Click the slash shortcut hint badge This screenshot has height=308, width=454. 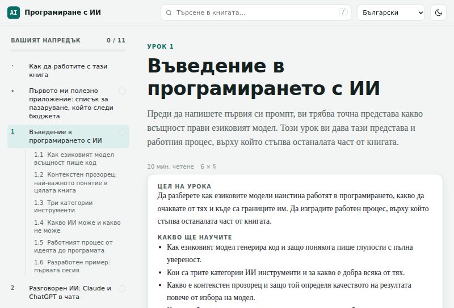point(343,12)
